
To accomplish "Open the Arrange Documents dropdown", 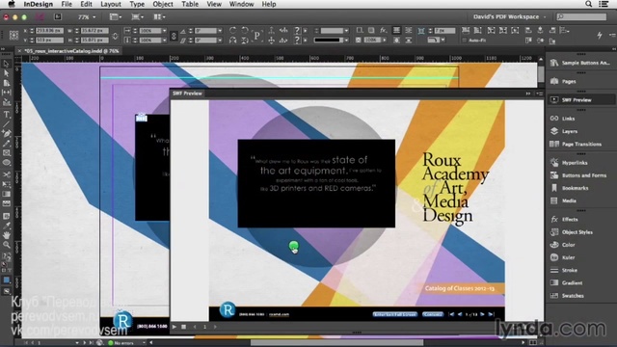I will pos(159,17).
